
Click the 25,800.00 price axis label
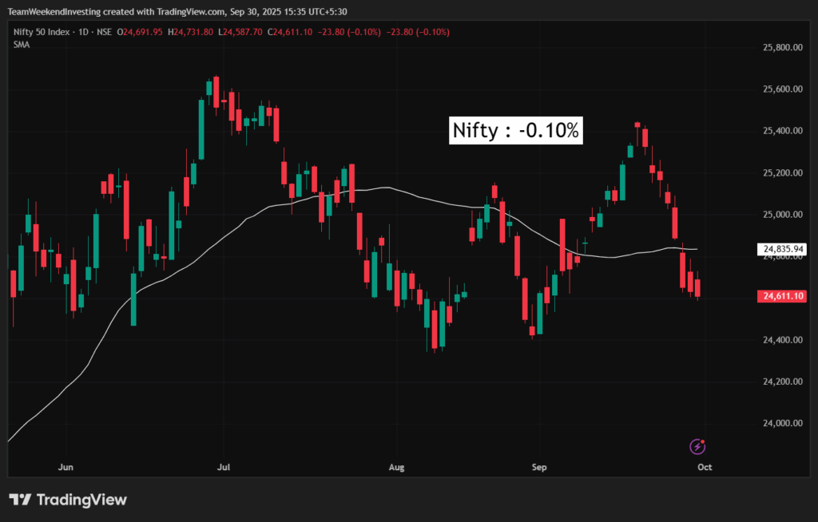782,48
